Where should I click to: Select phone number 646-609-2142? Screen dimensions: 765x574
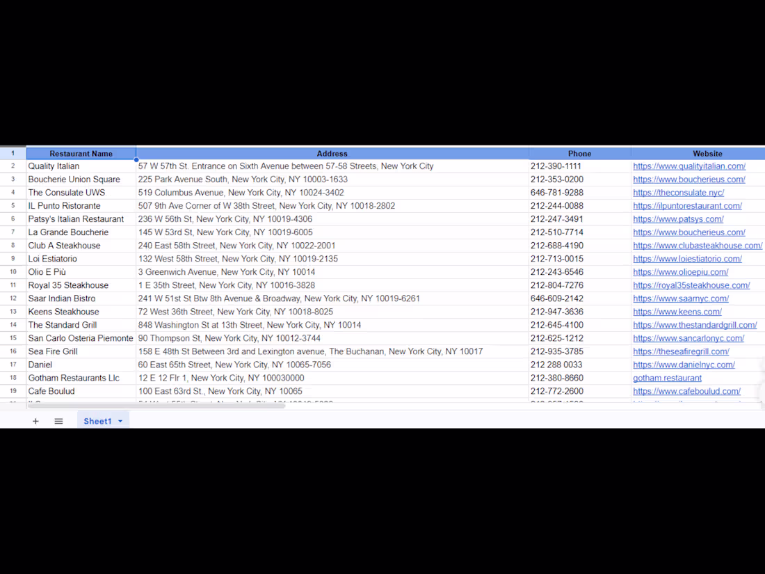[579, 298]
